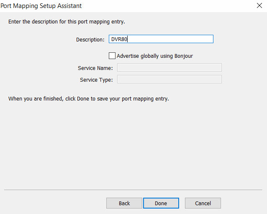Screen dimensions: 267x214
Task: Click the 'When you are finished' instruction text
Action: point(88,99)
